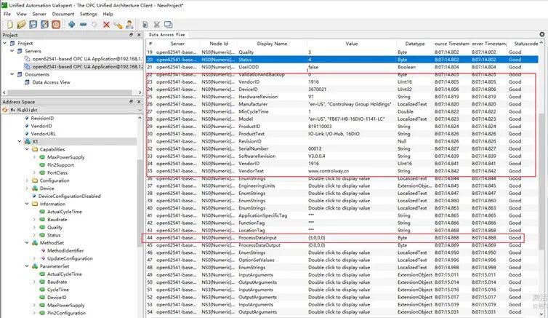Screen dimensions: 548x318
Task: Click the Remove Document toolbar icon
Action: [x=156, y=25]
